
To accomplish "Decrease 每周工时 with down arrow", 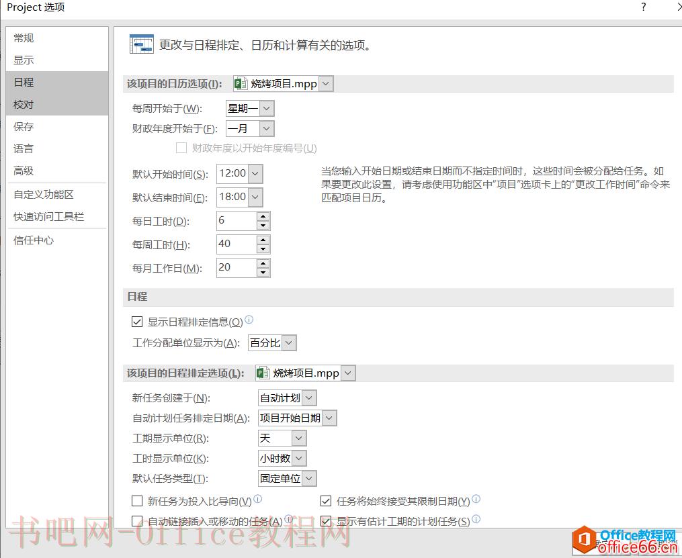I will click(x=263, y=249).
